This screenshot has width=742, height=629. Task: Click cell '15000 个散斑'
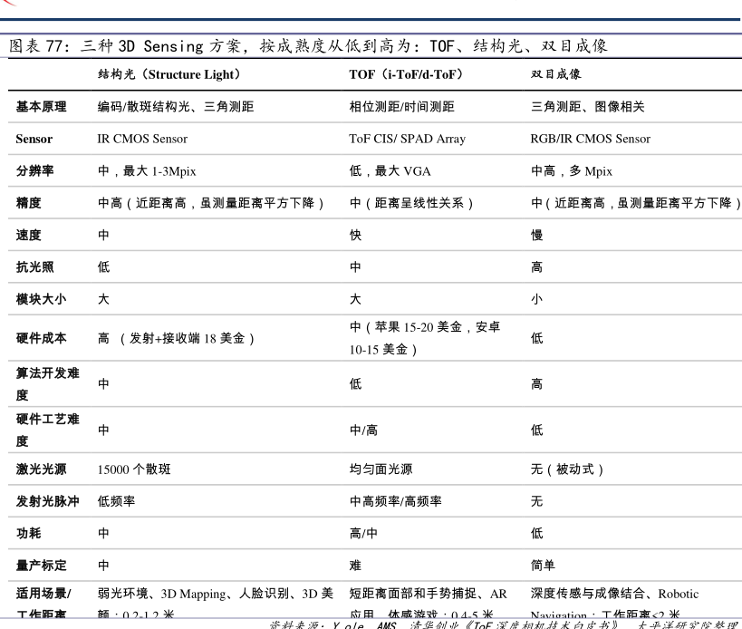[134, 469]
